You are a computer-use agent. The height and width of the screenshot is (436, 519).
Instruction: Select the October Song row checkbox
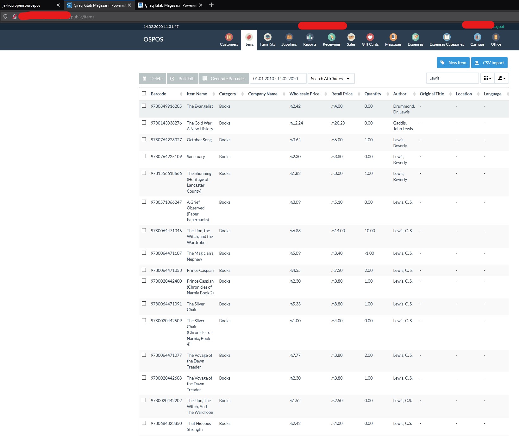[144, 139]
